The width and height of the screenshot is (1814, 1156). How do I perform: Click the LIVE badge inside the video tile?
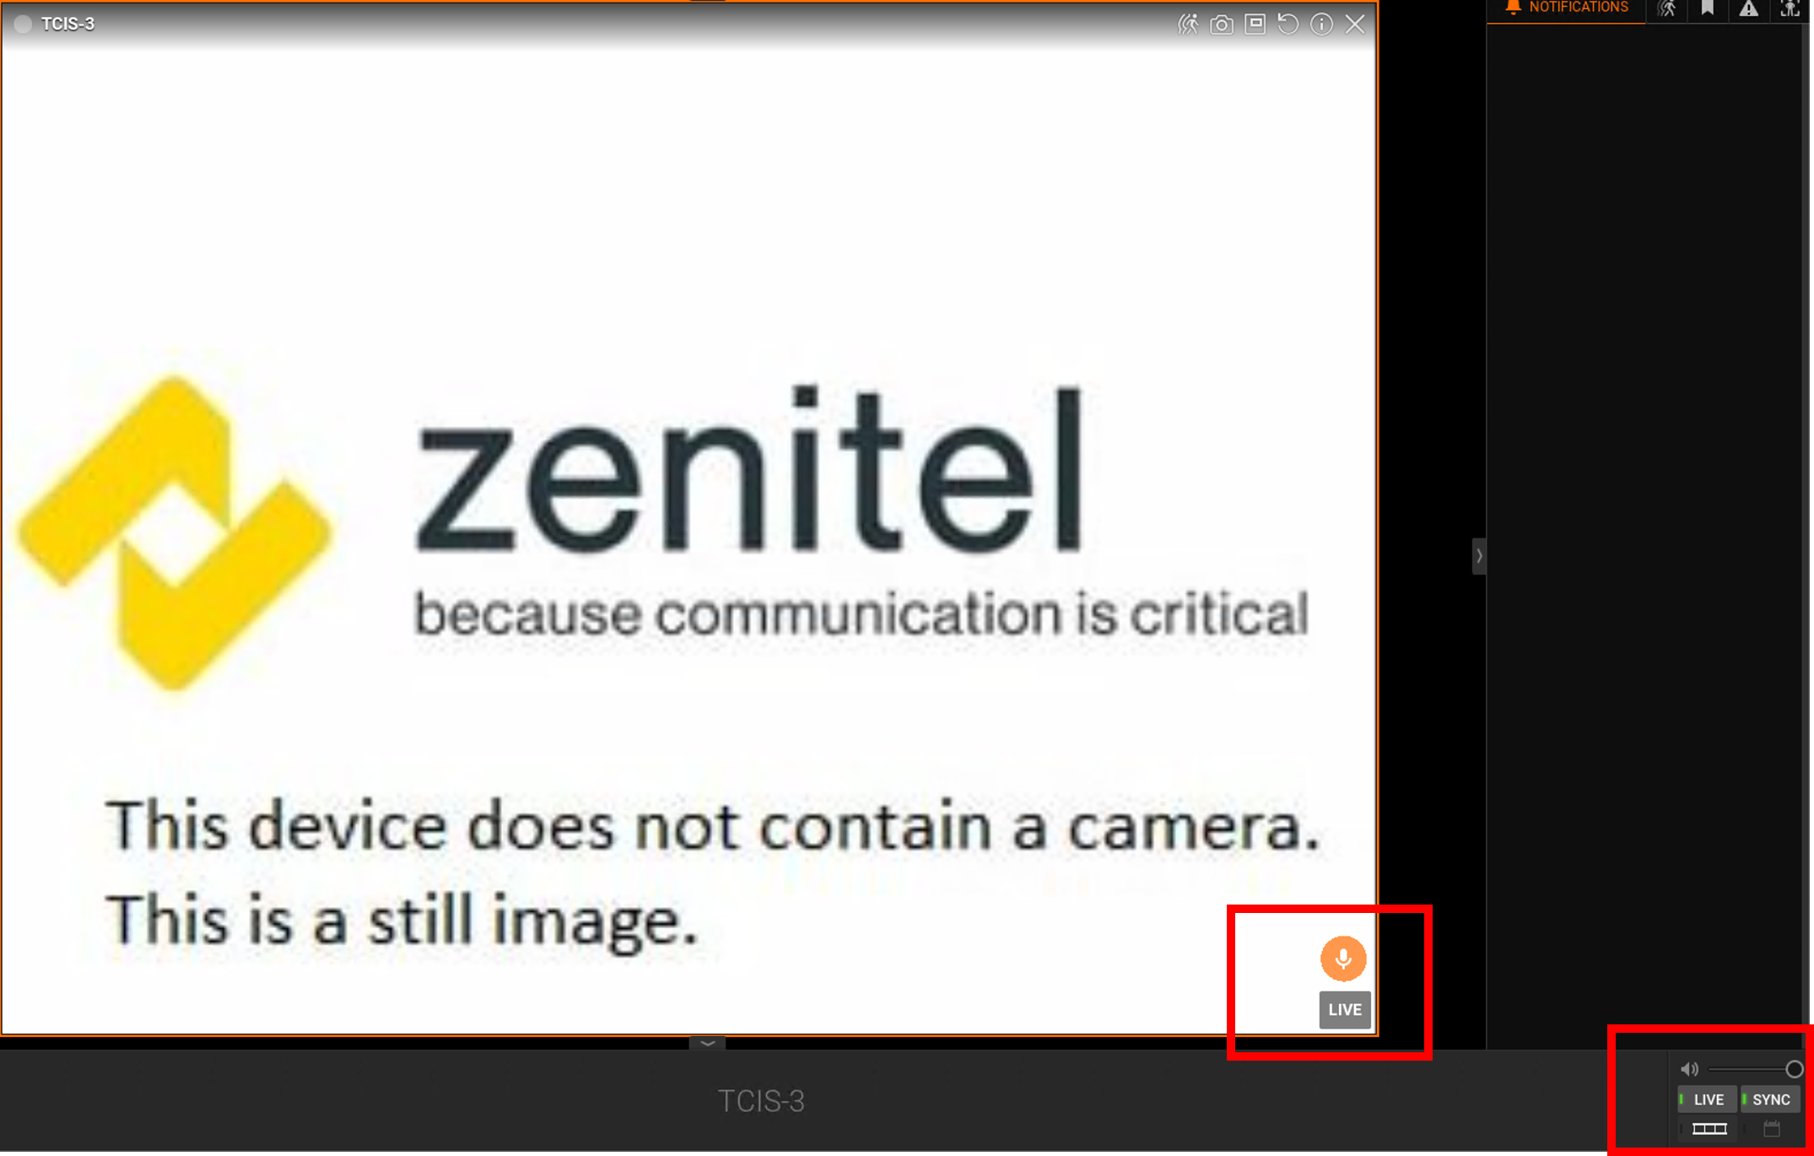point(1345,1010)
